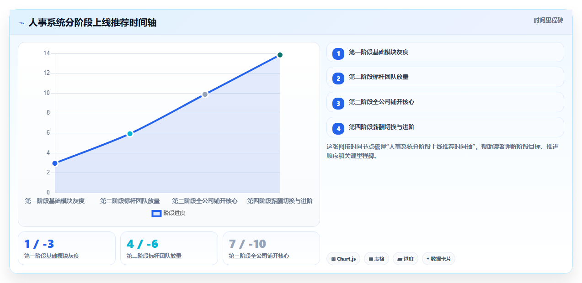Image resolution: width=582 pixels, height=283 pixels.
Task: Click the lightning icon beside the title
Action: (22, 23)
